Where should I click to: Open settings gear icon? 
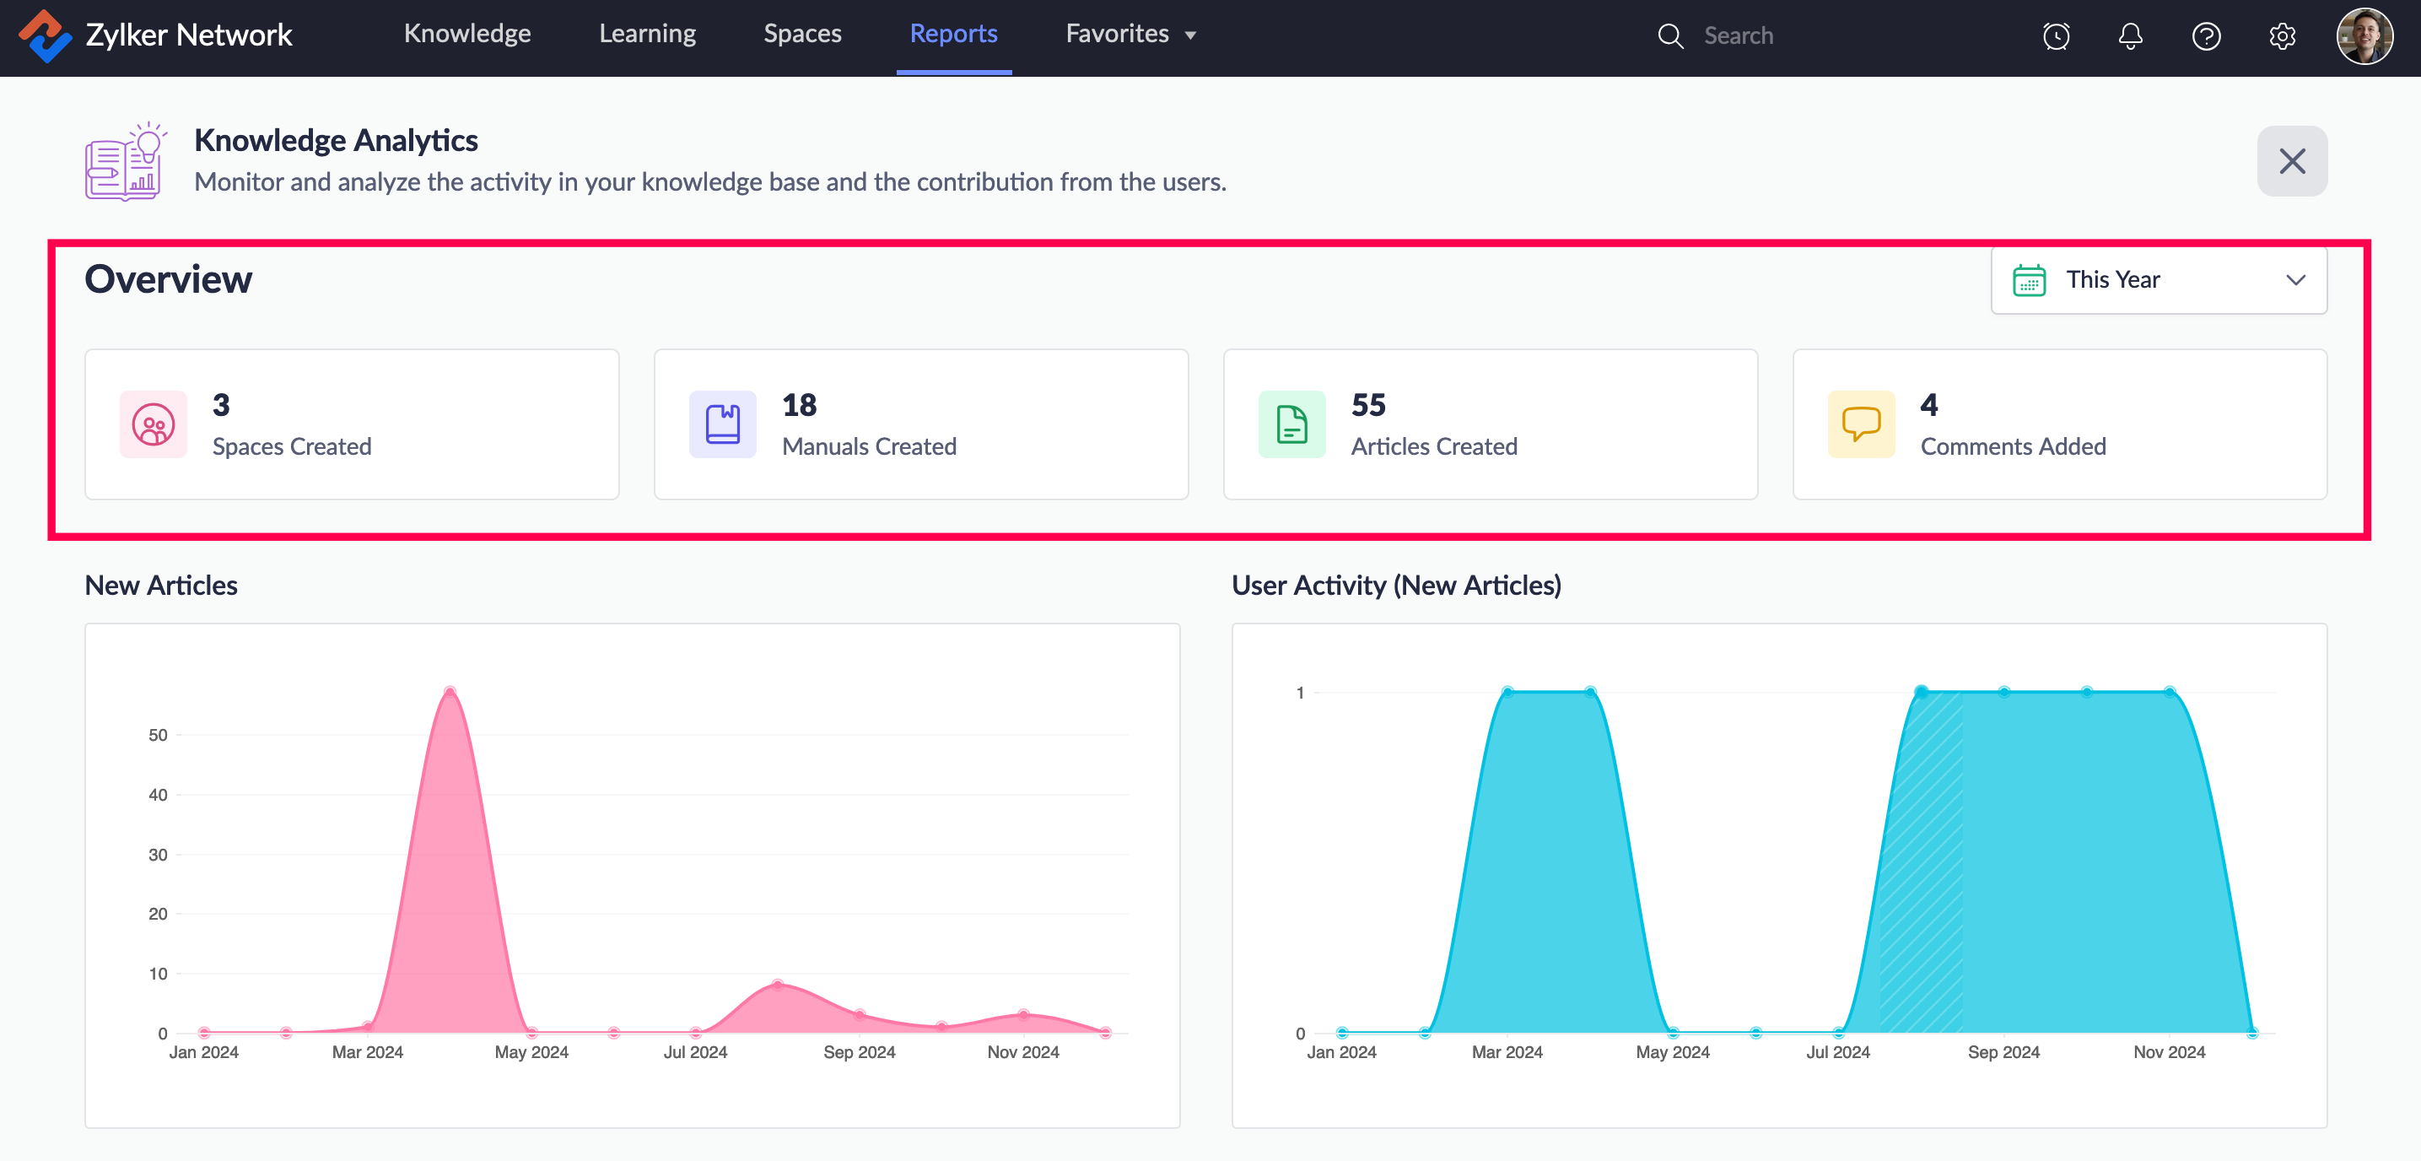[2282, 36]
